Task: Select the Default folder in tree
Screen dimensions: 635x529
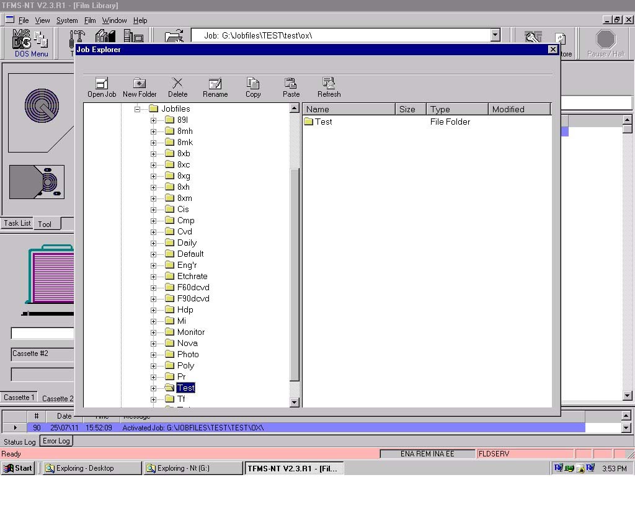Action: tap(190, 254)
